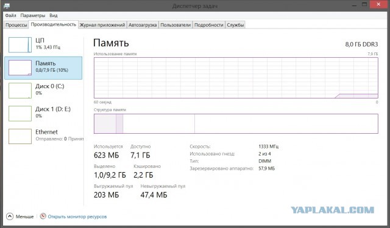Click the 8,0 ГБ DDR3 label
This screenshot has height=228, width=390.
[361, 44]
